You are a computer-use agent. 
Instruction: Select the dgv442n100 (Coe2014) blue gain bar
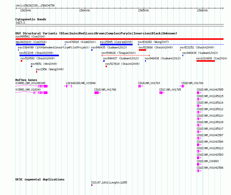[x=30, y=45]
